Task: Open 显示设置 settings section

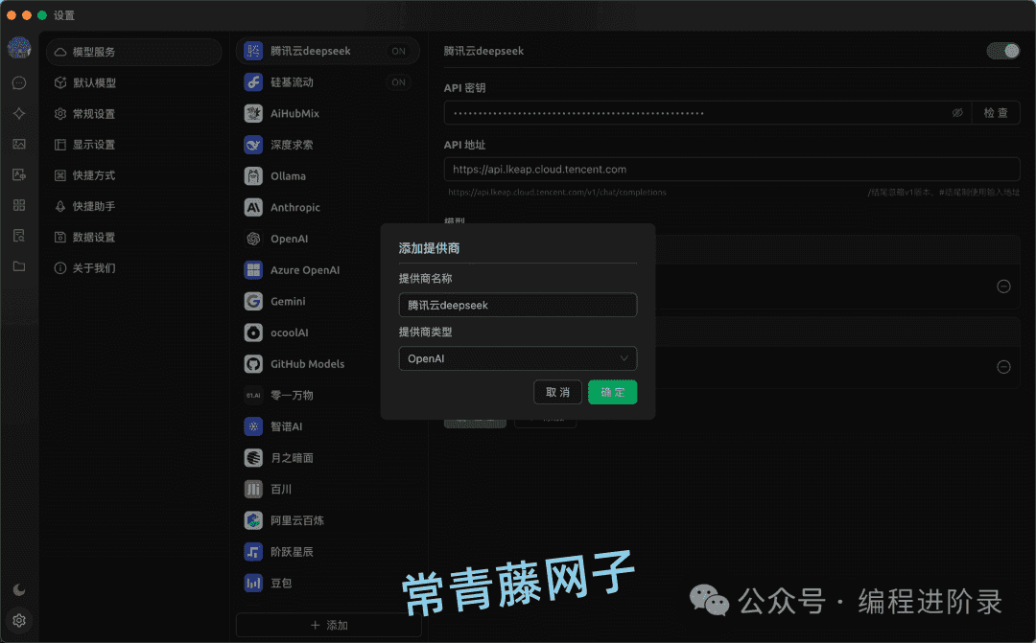Action: tap(133, 145)
